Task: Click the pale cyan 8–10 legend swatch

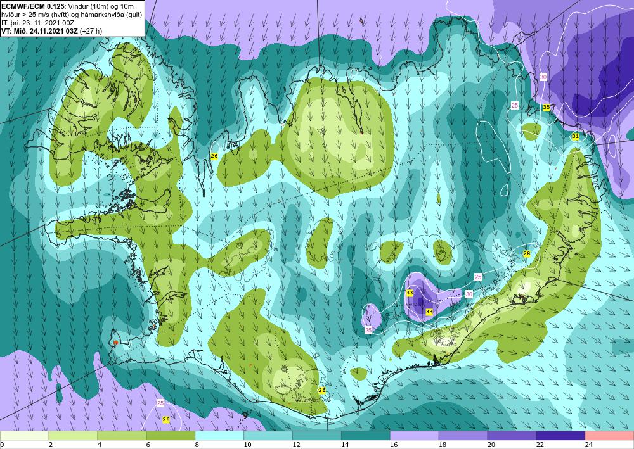Action: pyautogui.click(x=219, y=436)
